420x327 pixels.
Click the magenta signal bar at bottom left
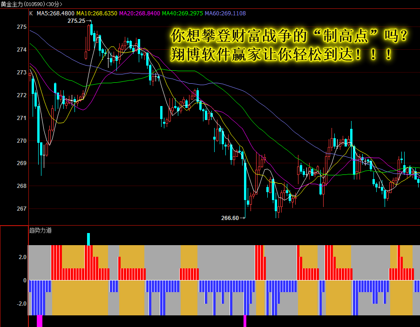click(x=40, y=321)
